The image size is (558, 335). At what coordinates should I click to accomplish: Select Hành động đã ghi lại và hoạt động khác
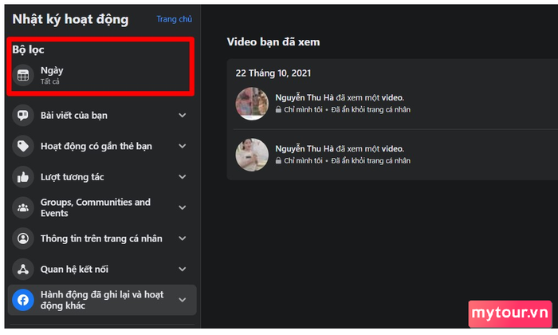coord(102,300)
